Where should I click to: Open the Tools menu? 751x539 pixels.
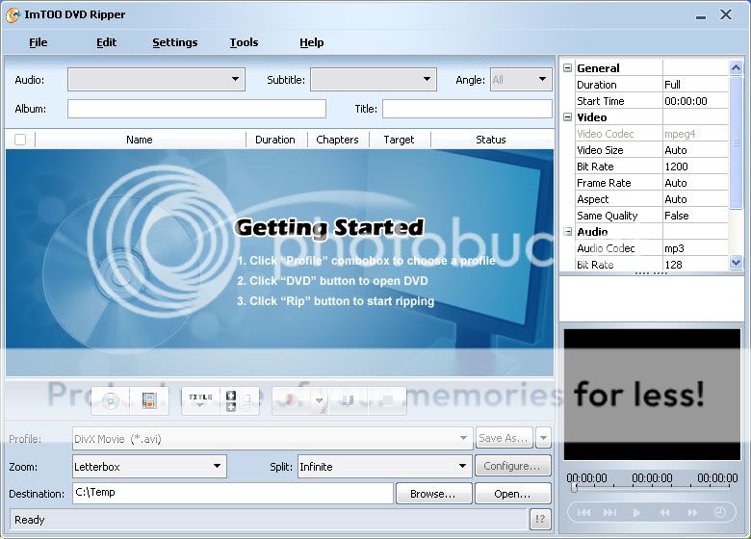(244, 42)
